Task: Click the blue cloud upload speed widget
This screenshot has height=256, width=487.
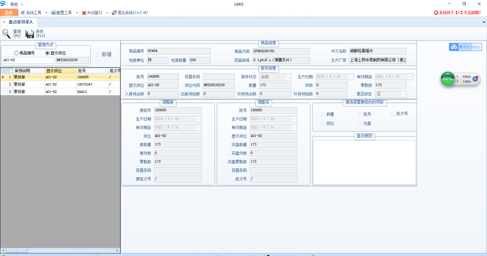Action: click(x=465, y=47)
